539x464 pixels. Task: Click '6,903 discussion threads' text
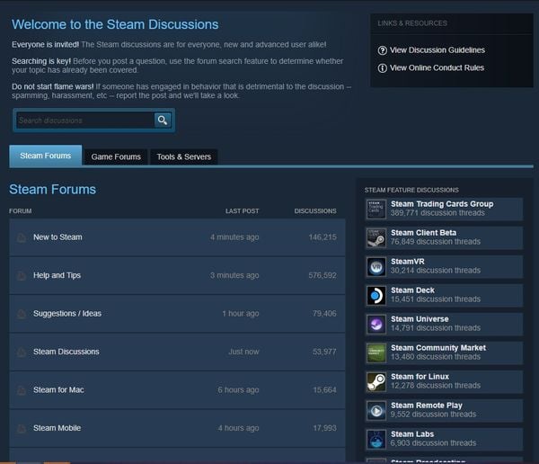pos(434,443)
